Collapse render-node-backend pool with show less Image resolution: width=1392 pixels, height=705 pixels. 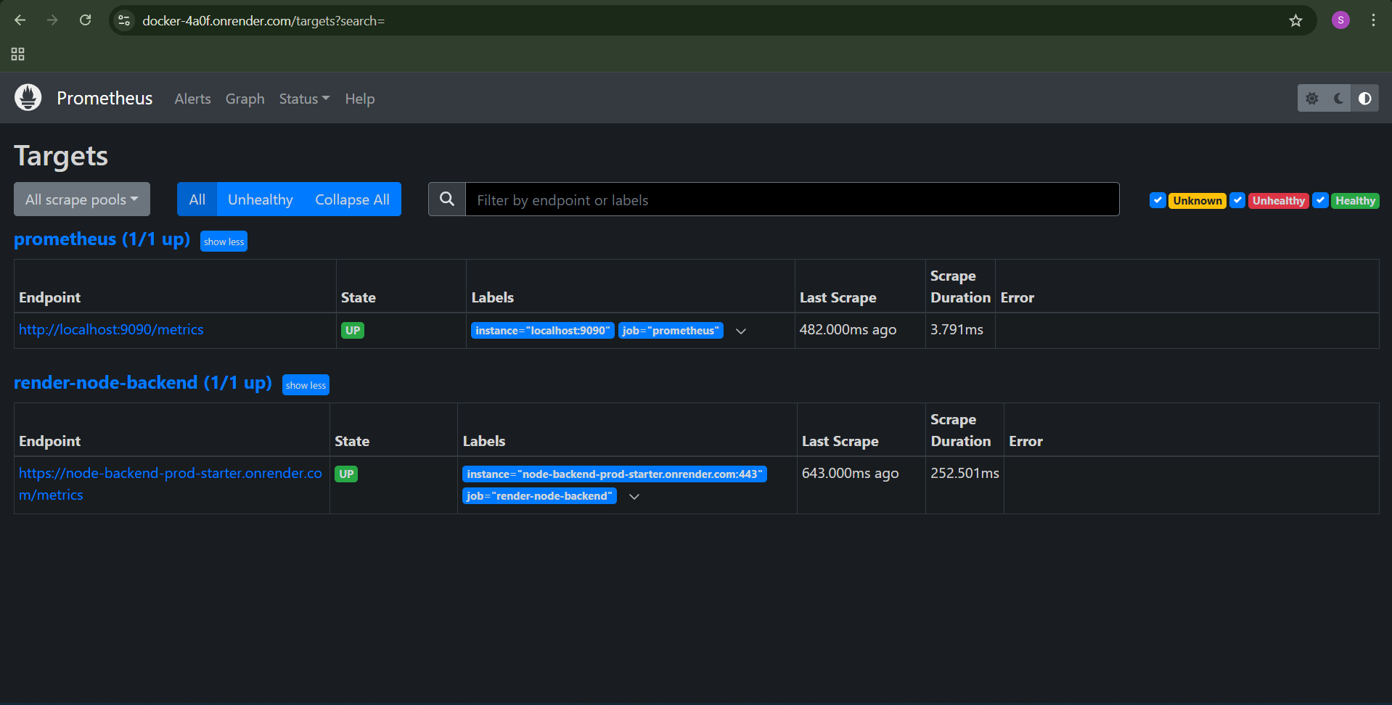click(x=306, y=385)
